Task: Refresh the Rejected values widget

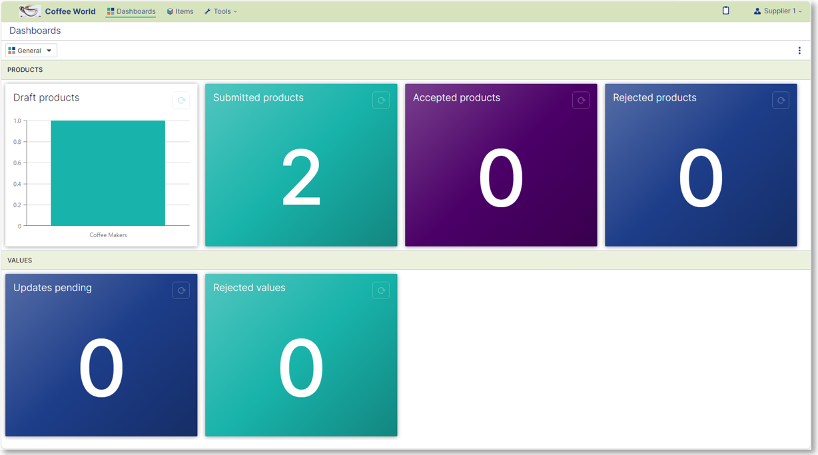Action: tap(381, 290)
